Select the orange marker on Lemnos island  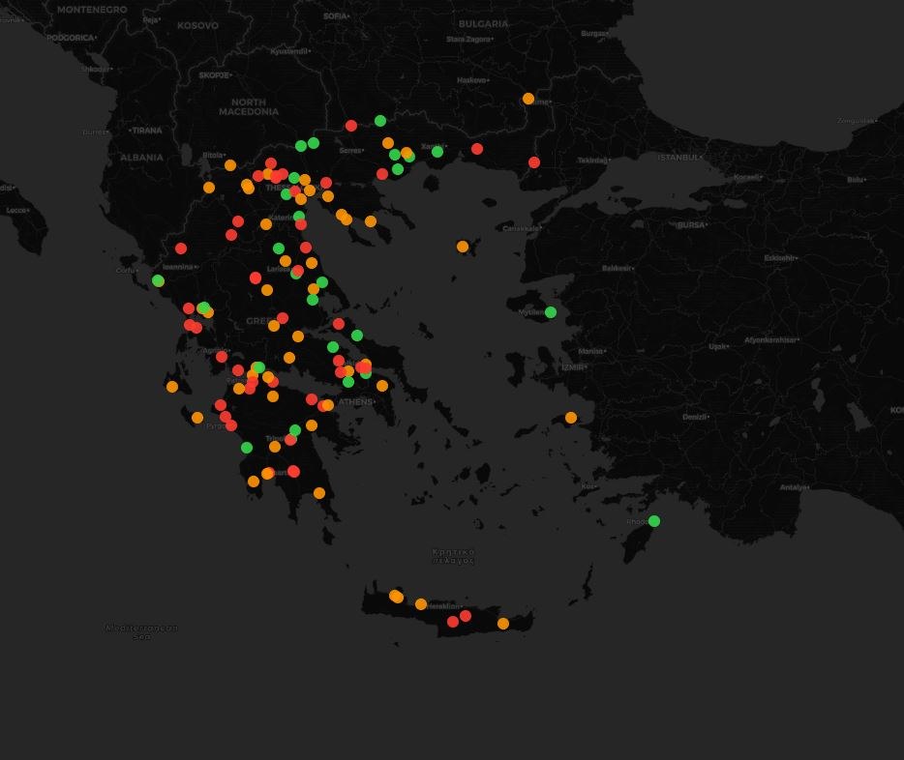point(463,247)
